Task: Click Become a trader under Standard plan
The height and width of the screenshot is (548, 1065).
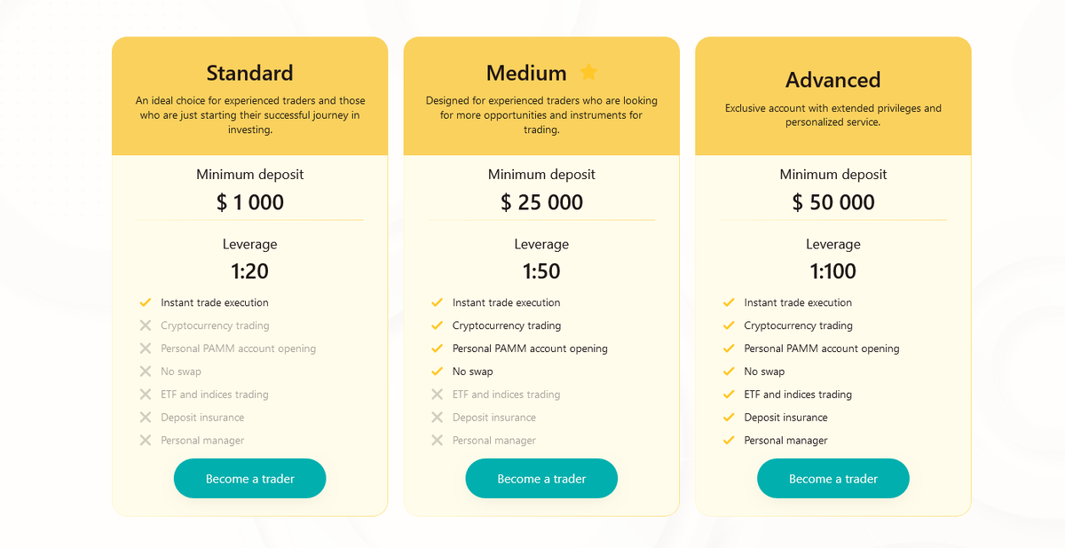Action: coord(250,479)
